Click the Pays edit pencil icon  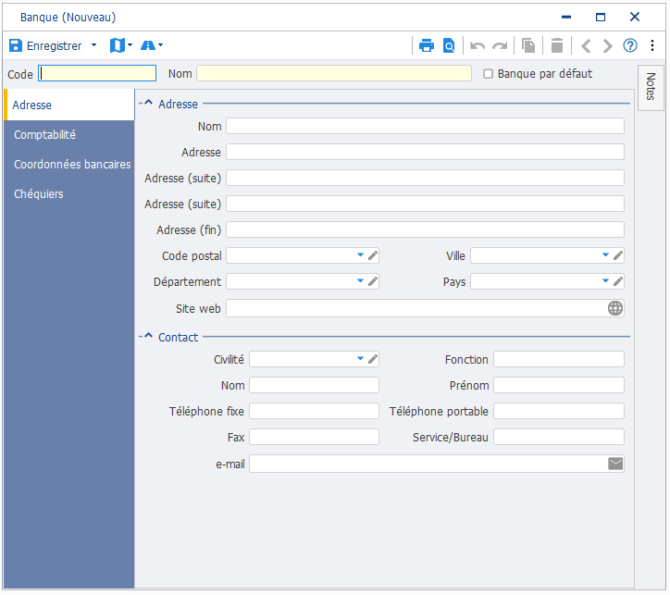tap(618, 281)
